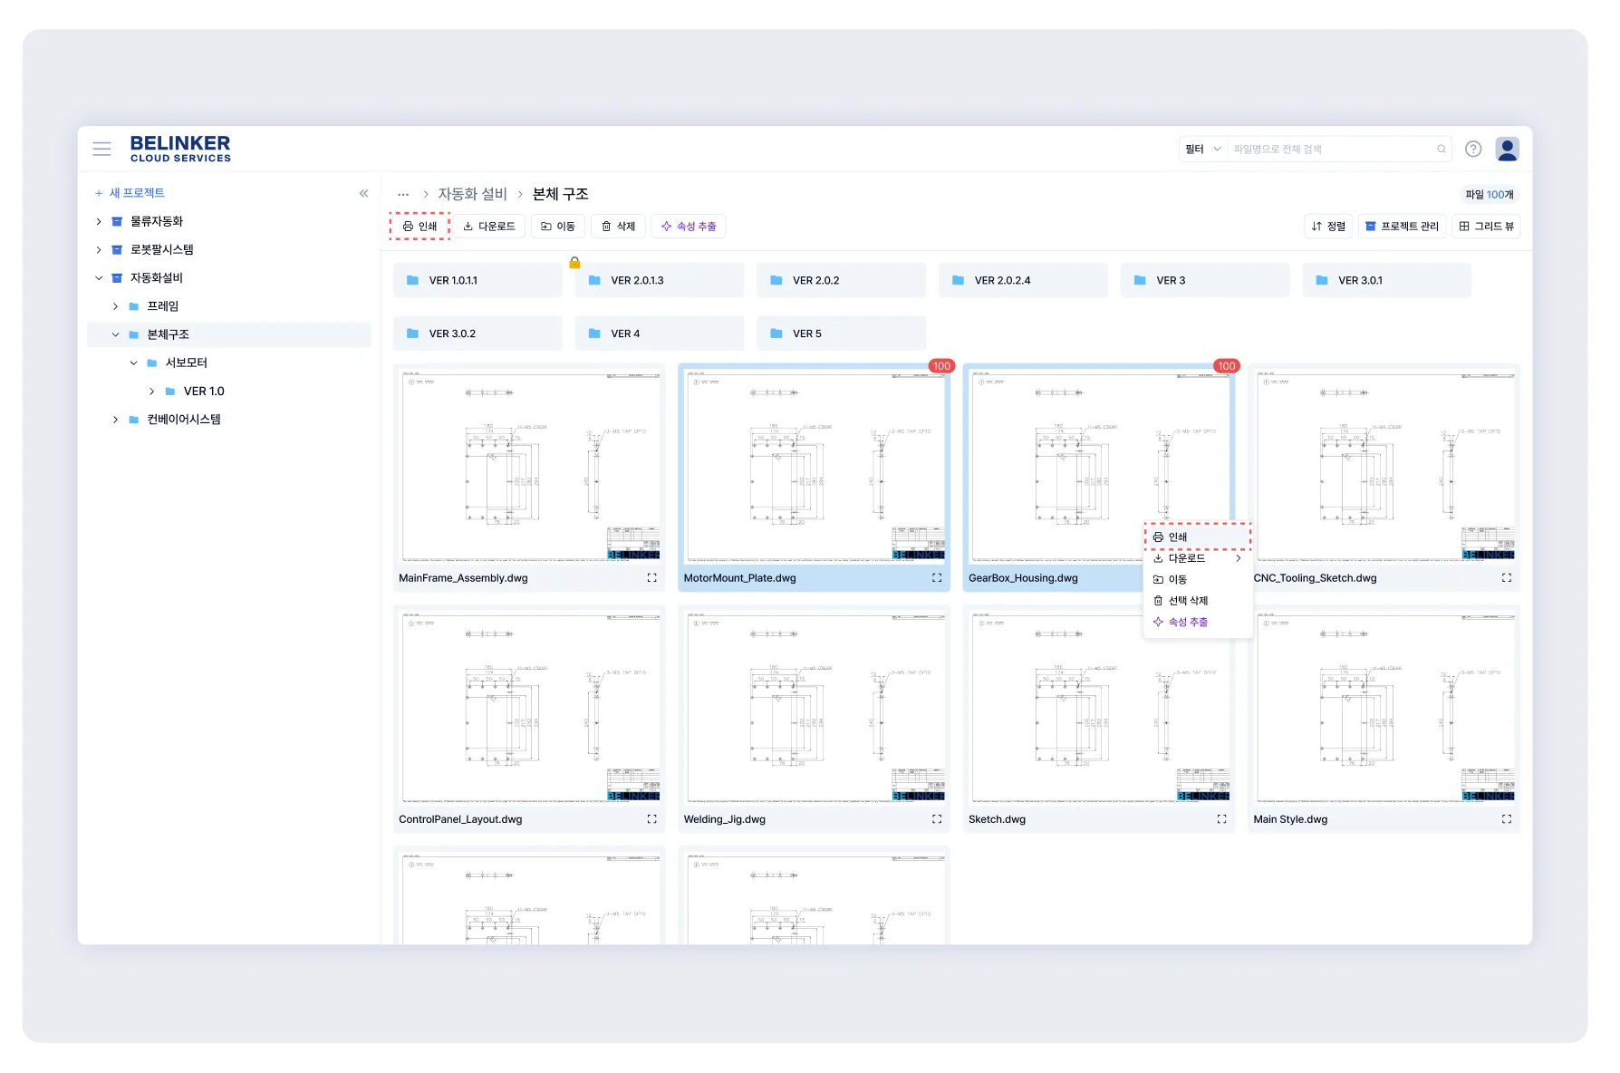Viewport: 1620px width, 1073px height.
Task: Expand MainFrame_Assembly.dwg fullscreen icon
Action: (651, 578)
